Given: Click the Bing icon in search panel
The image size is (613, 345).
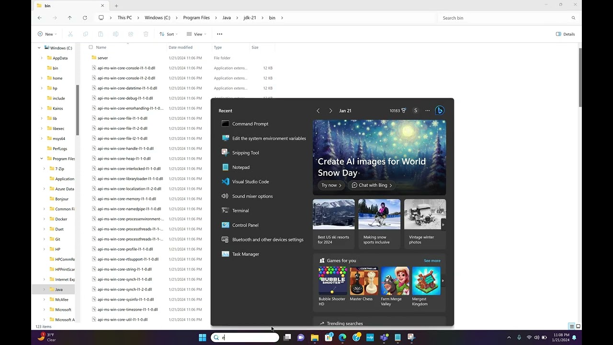Looking at the screenshot, I should (440, 110).
